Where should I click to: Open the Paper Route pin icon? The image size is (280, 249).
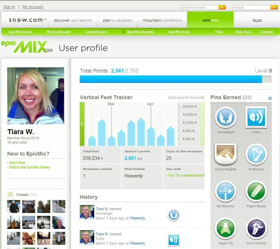(x=256, y=191)
